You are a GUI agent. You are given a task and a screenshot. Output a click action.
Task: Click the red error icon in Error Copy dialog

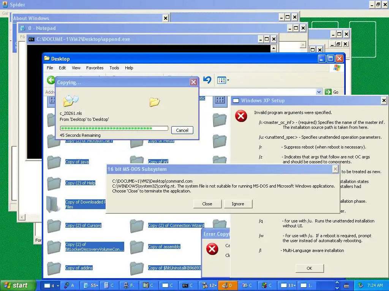click(212, 249)
